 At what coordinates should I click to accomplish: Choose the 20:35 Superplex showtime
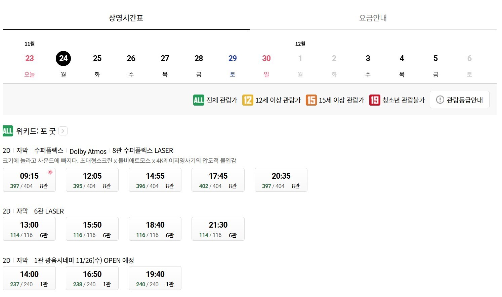281,180
